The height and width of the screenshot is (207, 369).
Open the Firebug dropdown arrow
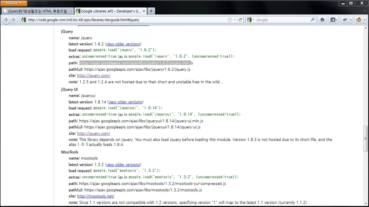(350, 20)
